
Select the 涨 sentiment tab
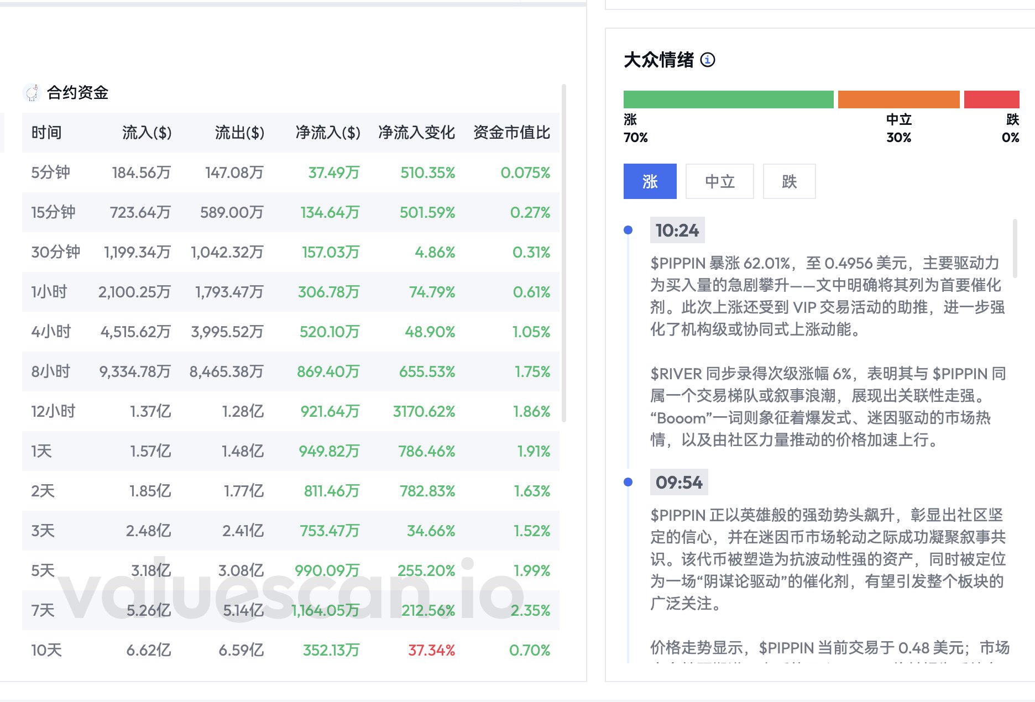pos(650,181)
